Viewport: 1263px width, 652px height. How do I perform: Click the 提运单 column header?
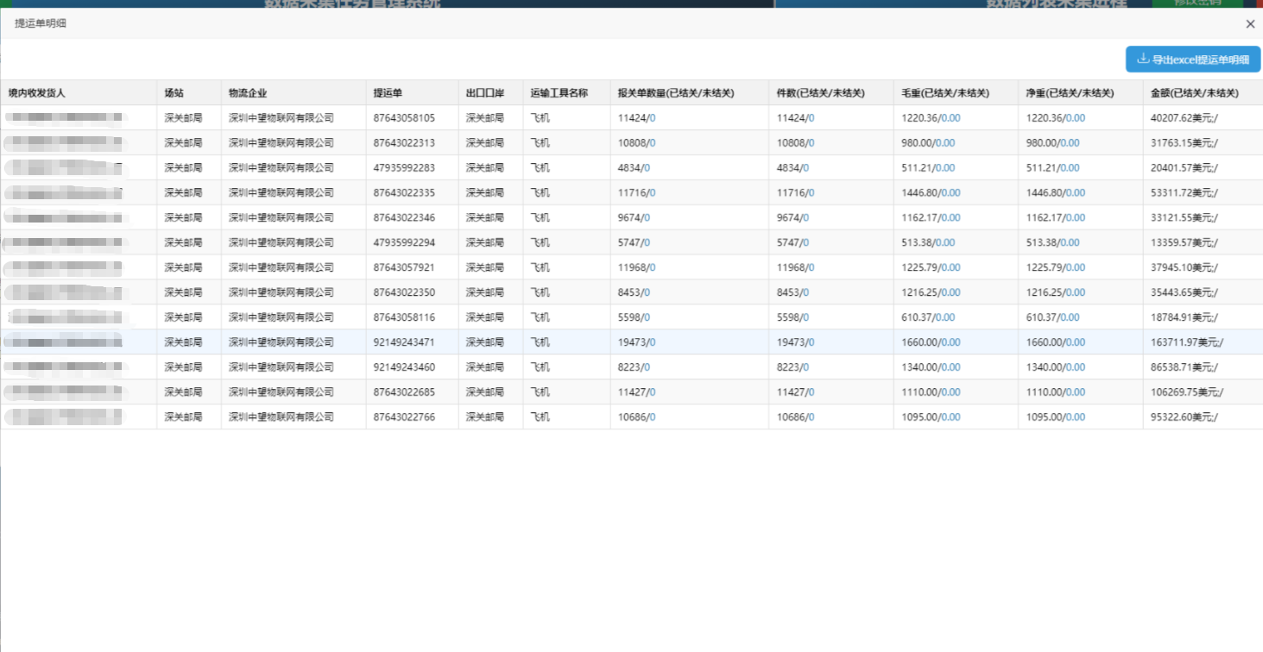click(x=388, y=93)
